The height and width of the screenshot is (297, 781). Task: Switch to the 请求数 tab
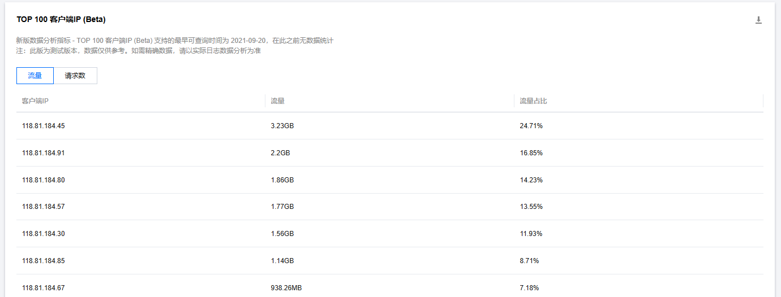pos(75,76)
